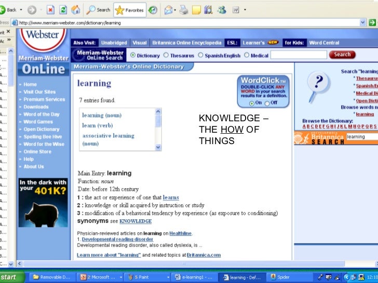This screenshot has width=378, height=283.
Task: Click the 401K piggy bank advertisement
Action: click(43, 203)
